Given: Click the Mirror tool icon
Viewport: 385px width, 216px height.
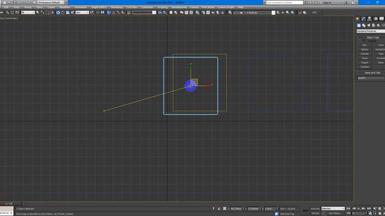Looking at the screenshot, I should [x=160, y=13].
